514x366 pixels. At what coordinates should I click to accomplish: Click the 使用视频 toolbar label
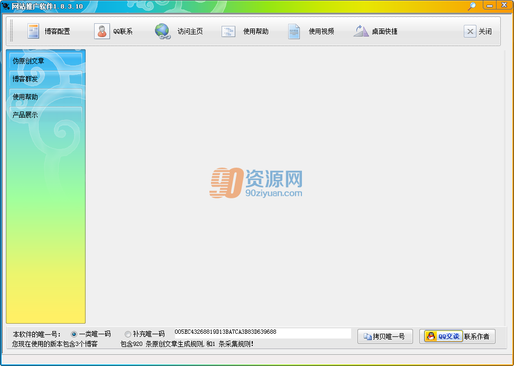(322, 32)
